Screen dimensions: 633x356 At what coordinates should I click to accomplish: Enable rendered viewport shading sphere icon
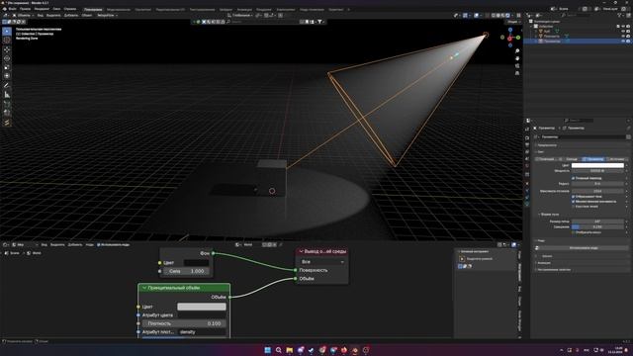click(507, 16)
